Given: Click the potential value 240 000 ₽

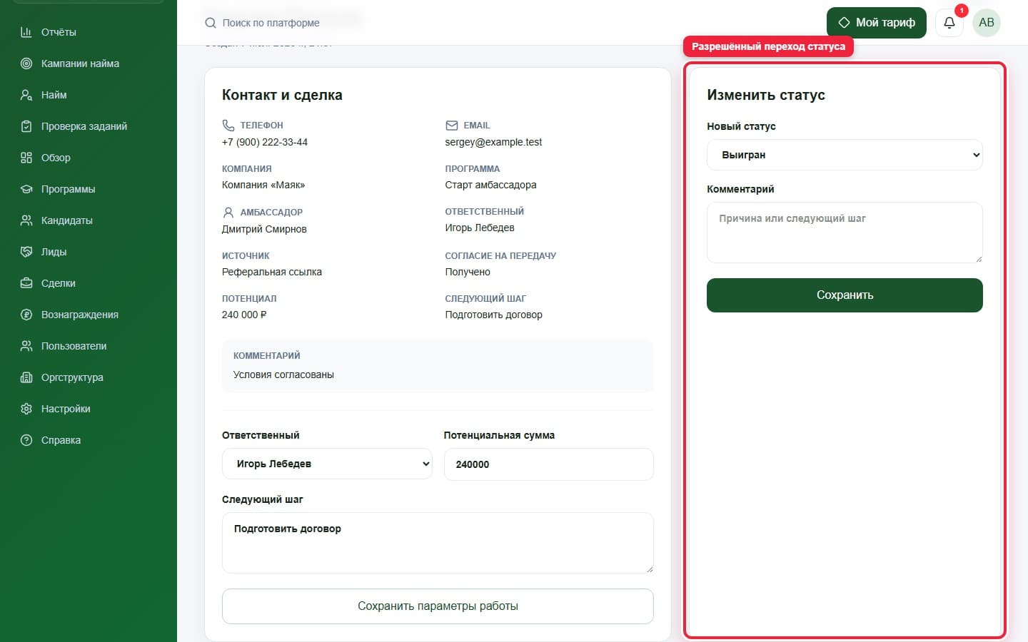Looking at the screenshot, I should [244, 315].
